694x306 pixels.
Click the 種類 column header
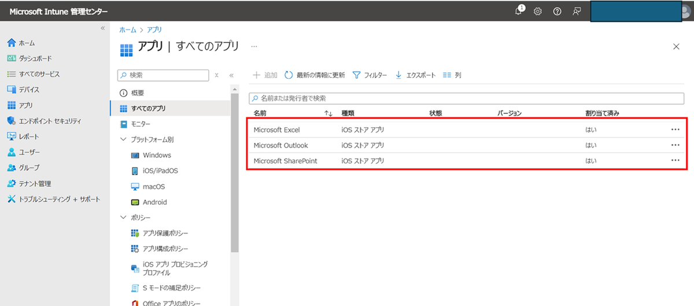(x=348, y=113)
